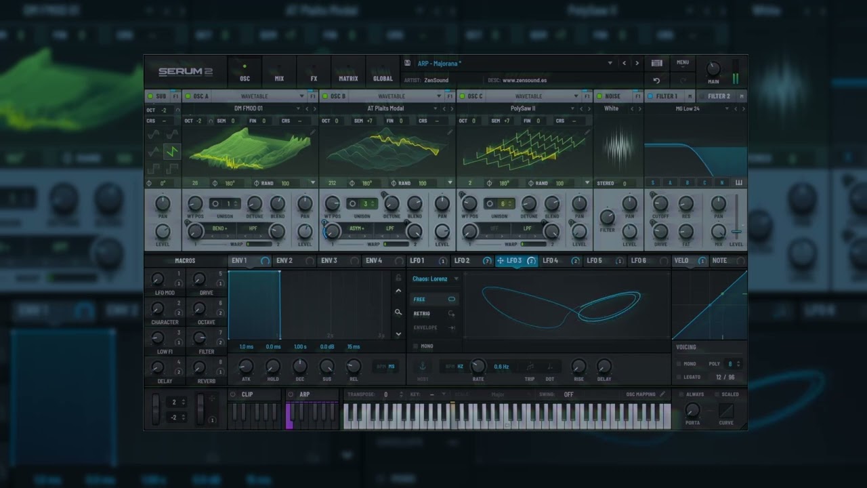Click the OSC Mapping pencil icon
The height and width of the screenshot is (488, 867).
click(x=662, y=394)
